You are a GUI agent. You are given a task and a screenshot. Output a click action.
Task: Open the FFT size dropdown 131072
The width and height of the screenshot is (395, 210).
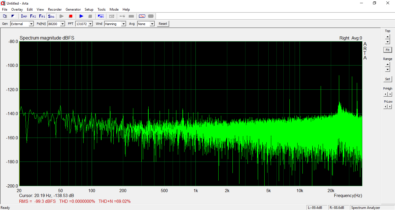(x=84, y=24)
